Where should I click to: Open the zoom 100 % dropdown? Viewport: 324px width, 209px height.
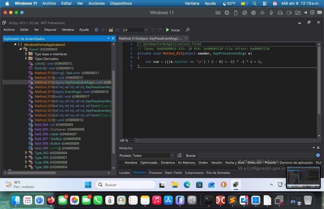(x=133, y=141)
